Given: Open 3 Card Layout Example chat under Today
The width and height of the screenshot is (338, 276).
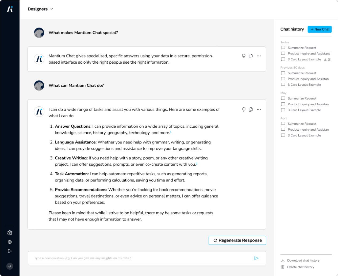Looking at the screenshot, I should (304, 59).
